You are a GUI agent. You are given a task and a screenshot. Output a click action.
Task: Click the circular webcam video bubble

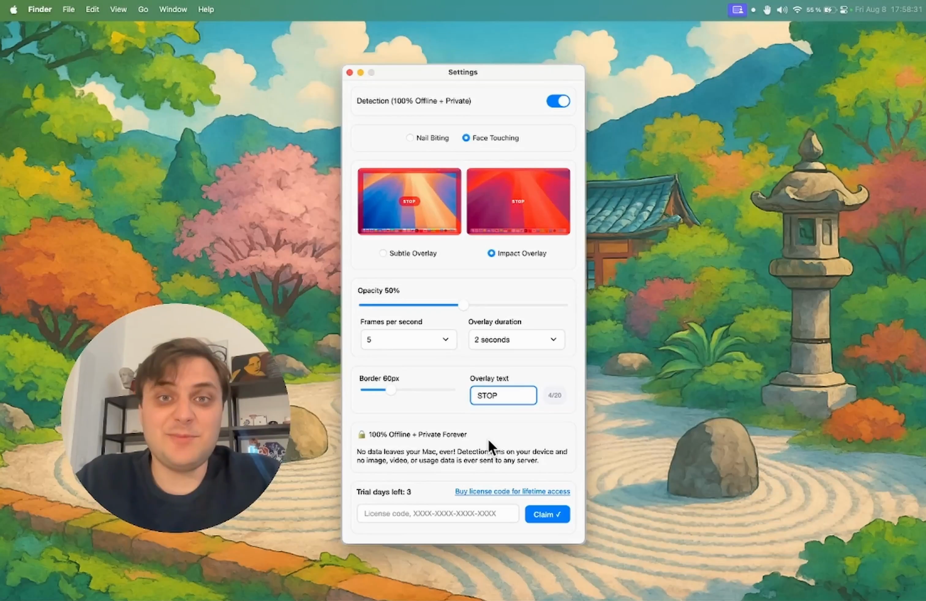tap(176, 417)
